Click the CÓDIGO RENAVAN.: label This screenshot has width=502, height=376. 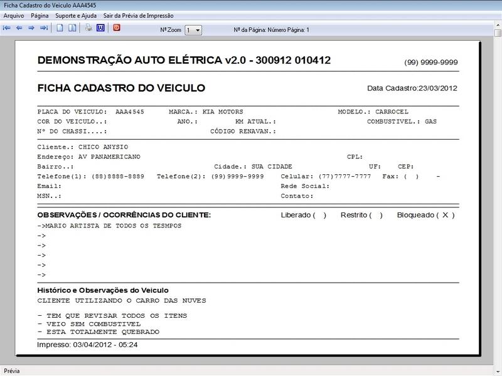coord(243,132)
